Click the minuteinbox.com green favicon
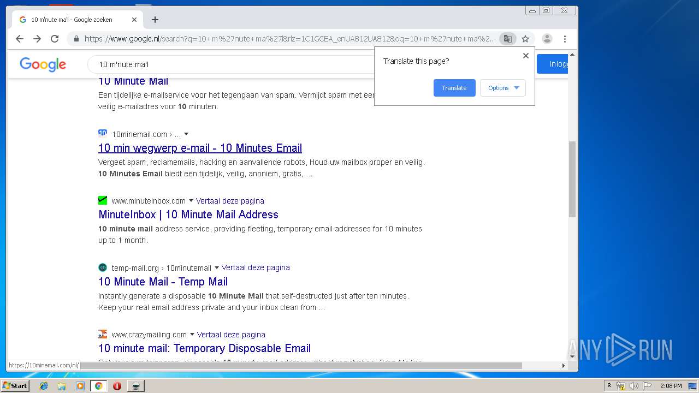The image size is (699, 393). (103, 200)
